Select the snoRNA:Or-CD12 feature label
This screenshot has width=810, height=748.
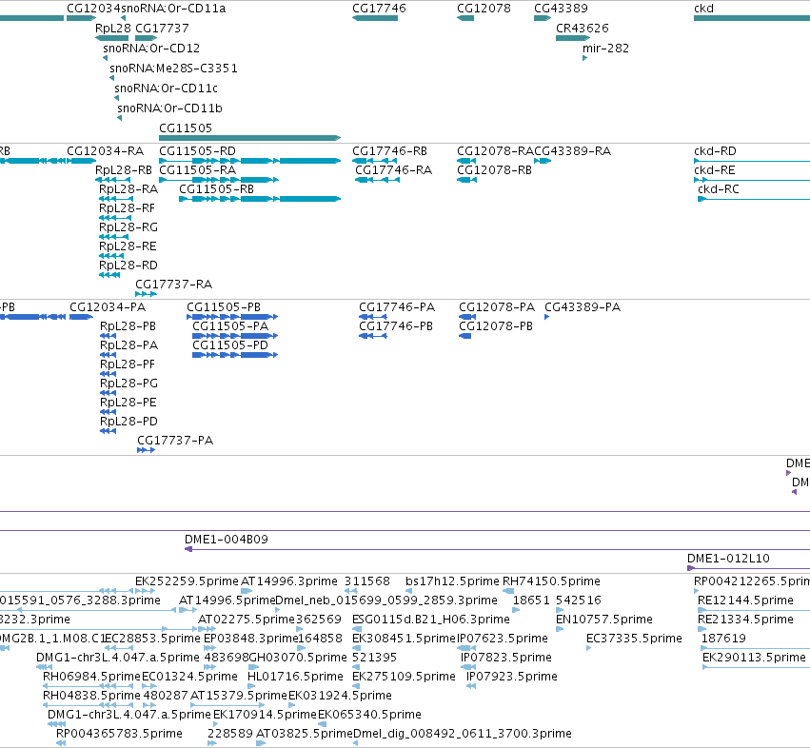coord(151,48)
